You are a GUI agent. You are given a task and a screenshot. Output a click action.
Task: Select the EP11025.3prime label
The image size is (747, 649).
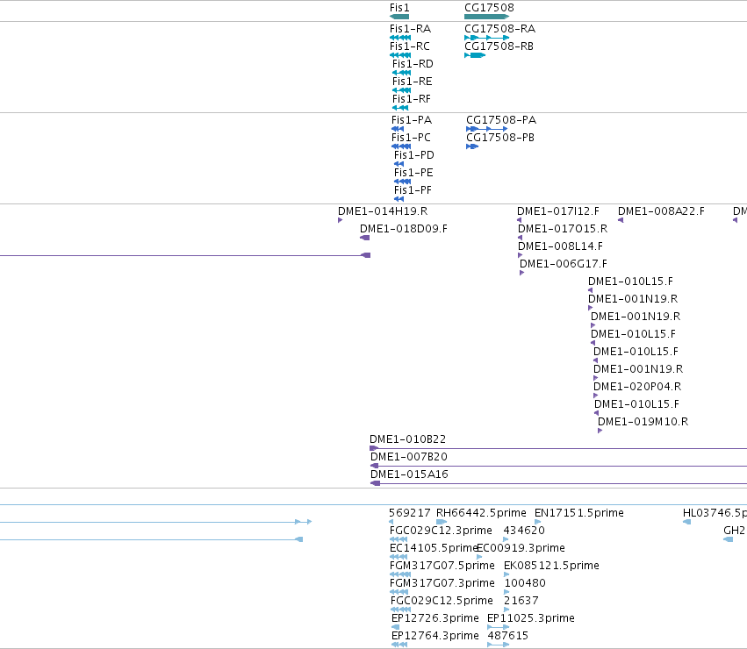pyautogui.click(x=531, y=619)
